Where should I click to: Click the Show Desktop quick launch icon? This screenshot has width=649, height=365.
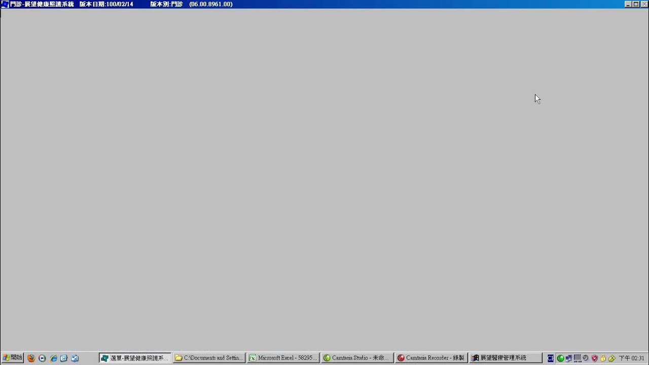tap(75, 358)
